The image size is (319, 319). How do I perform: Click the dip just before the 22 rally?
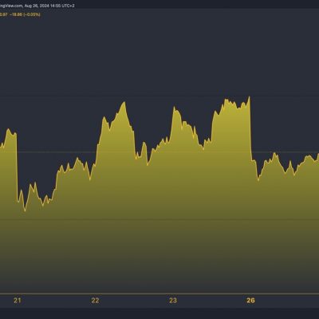[x=90, y=180]
